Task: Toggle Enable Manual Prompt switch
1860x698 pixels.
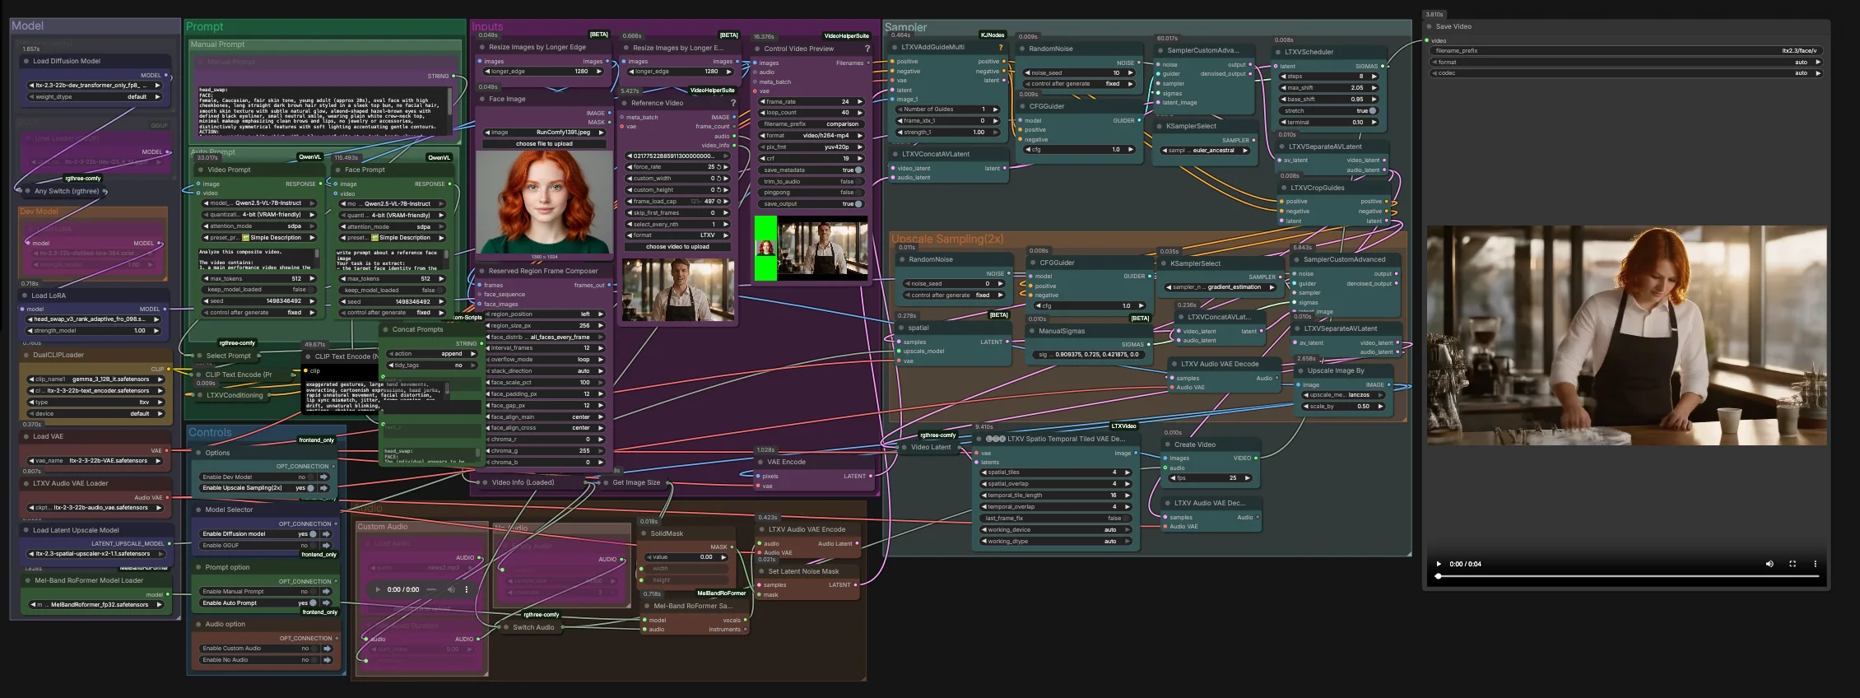Action: (313, 592)
